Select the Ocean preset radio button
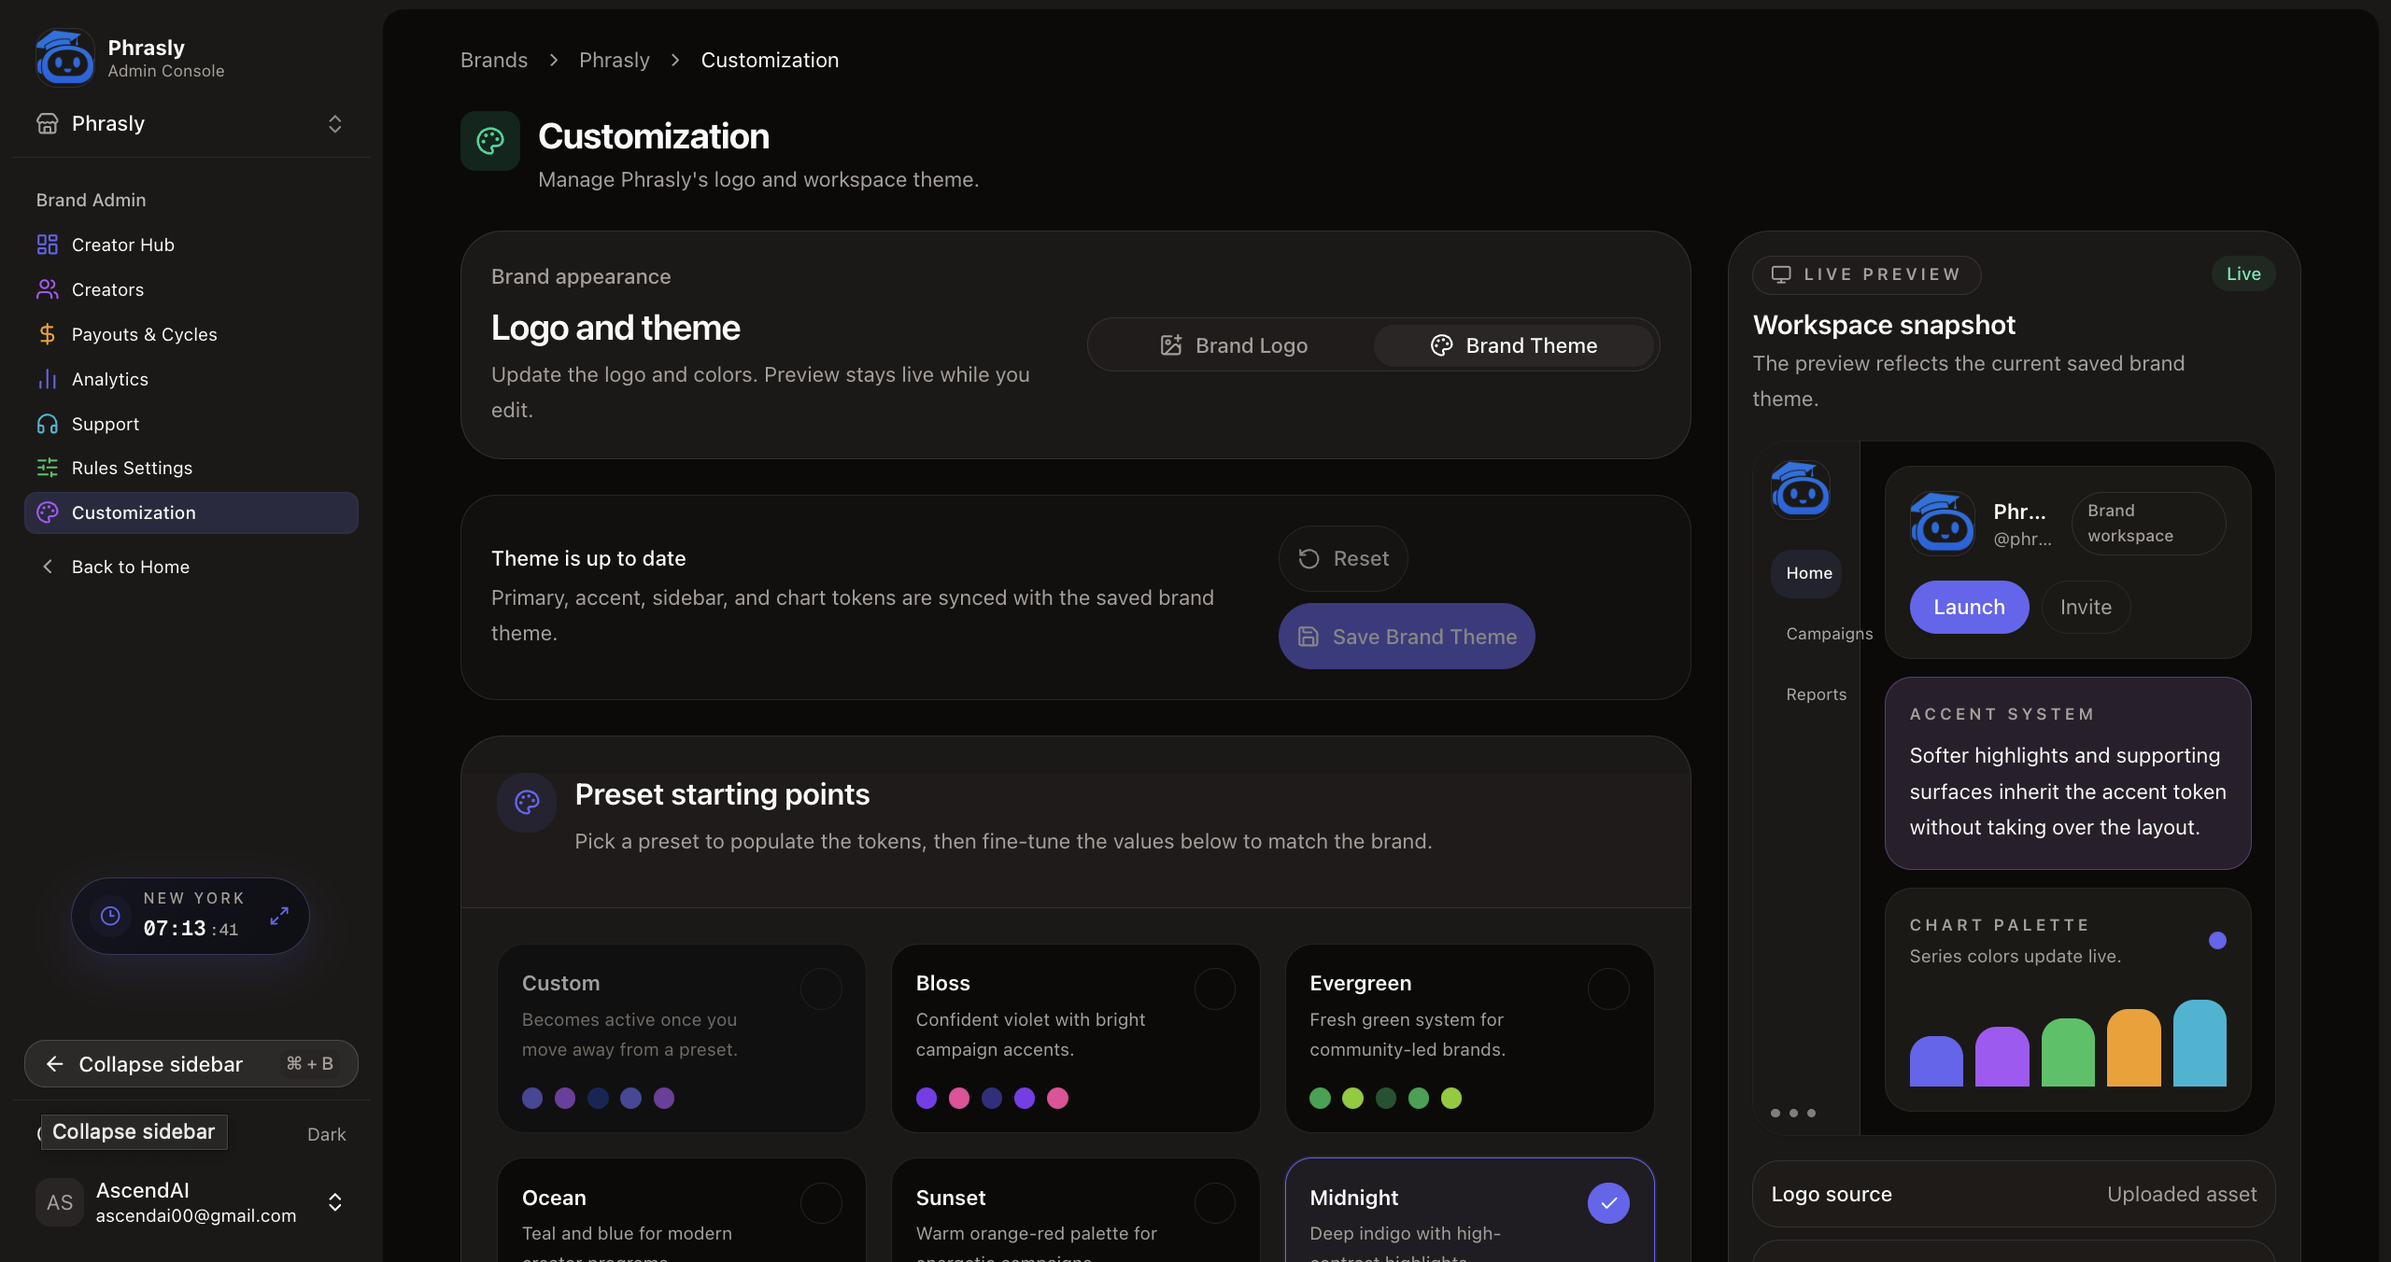This screenshot has height=1262, width=2391. click(x=821, y=1203)
